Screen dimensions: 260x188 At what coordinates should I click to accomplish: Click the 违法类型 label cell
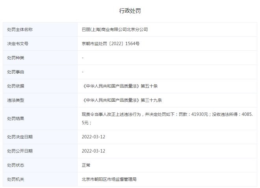16,100
